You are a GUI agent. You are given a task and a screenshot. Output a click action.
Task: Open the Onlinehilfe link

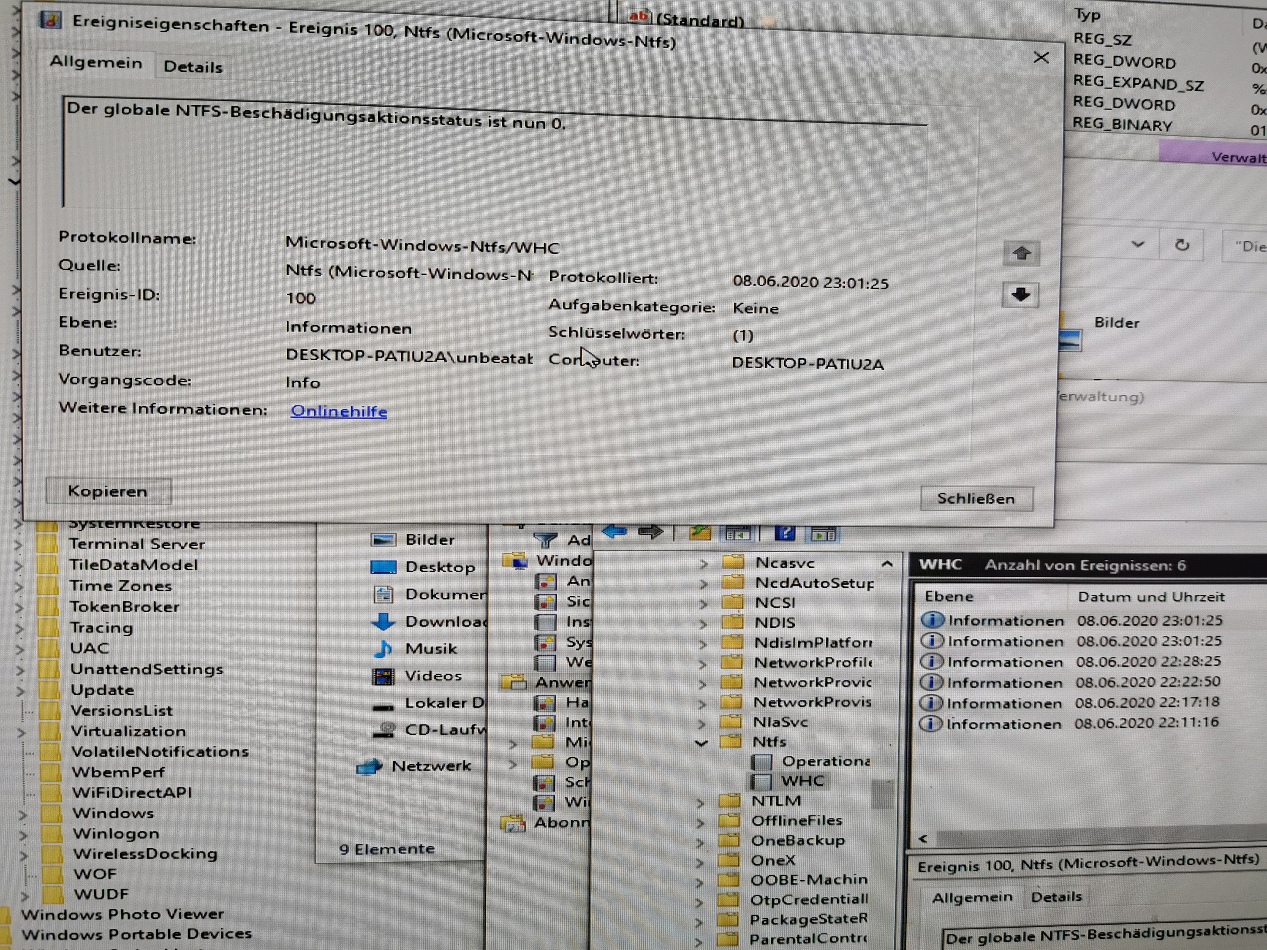[x=339, y=411]
